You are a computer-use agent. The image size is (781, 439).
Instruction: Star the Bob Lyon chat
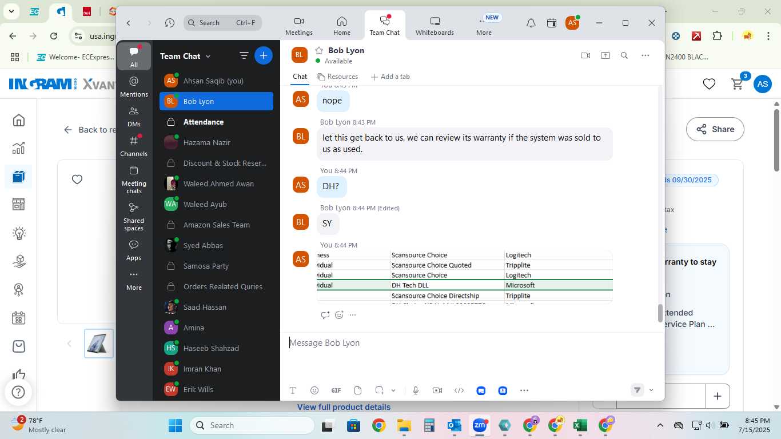[319, 50]
